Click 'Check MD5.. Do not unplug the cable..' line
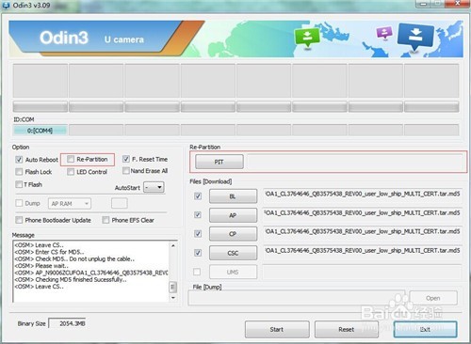Screen dimensions: 471x344 pyautogui.click(x=74, y=258)
